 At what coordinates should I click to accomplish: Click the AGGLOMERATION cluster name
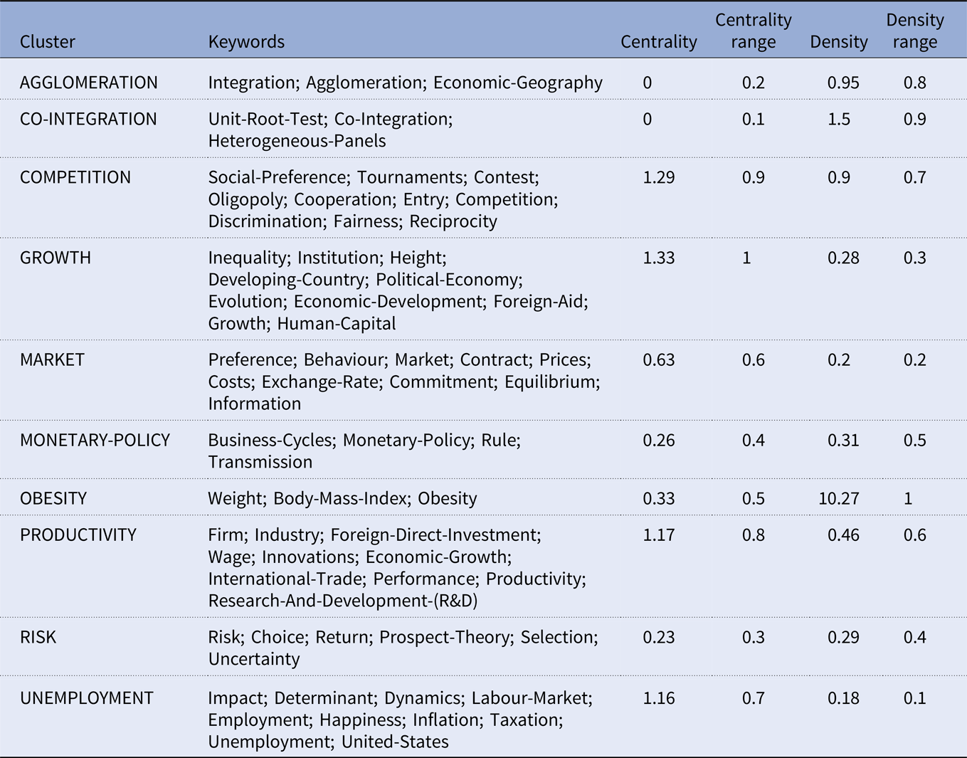coord(89,83)
